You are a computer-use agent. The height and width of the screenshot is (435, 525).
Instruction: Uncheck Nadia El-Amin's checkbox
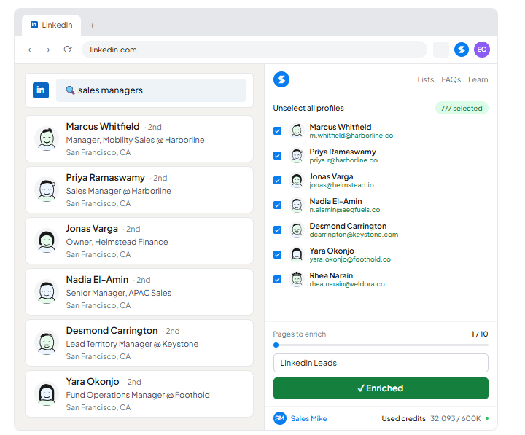pyautogui.click(x=277, y=205)
